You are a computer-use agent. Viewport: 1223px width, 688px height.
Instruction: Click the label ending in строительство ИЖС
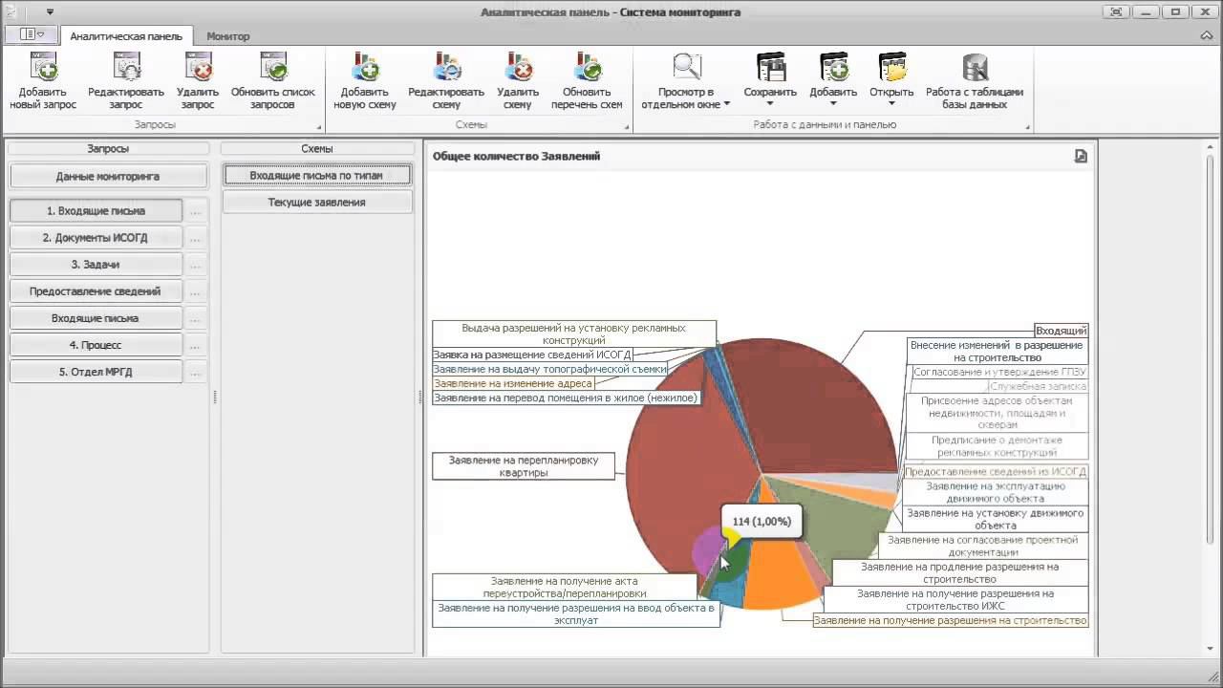tap(955, 599)
